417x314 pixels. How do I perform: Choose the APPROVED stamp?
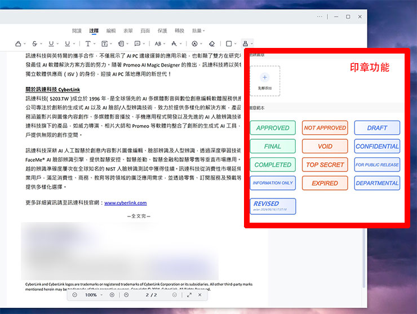[x=273, y=128]
